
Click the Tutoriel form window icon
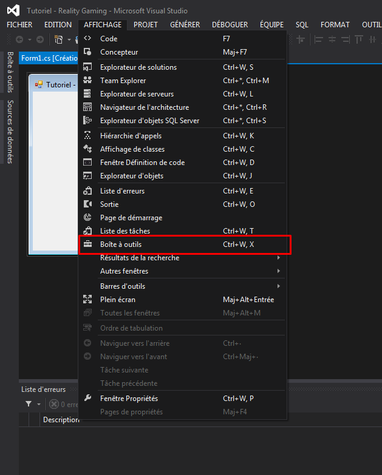(x=38, y=84)
